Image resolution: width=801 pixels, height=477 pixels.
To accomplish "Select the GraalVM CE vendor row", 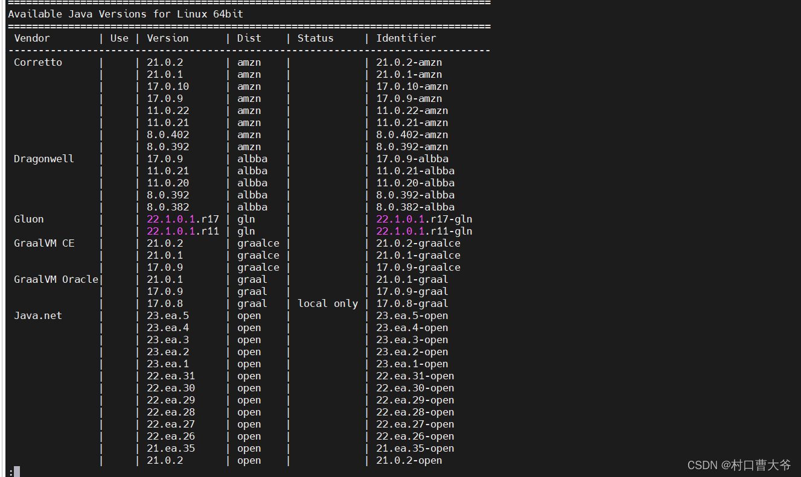I will 43,243.
